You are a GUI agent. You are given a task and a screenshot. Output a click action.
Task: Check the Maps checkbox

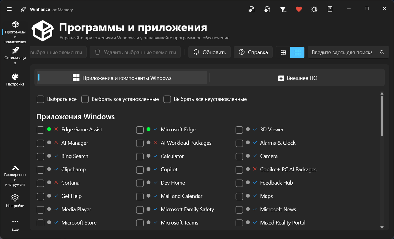tap(239, 196)
